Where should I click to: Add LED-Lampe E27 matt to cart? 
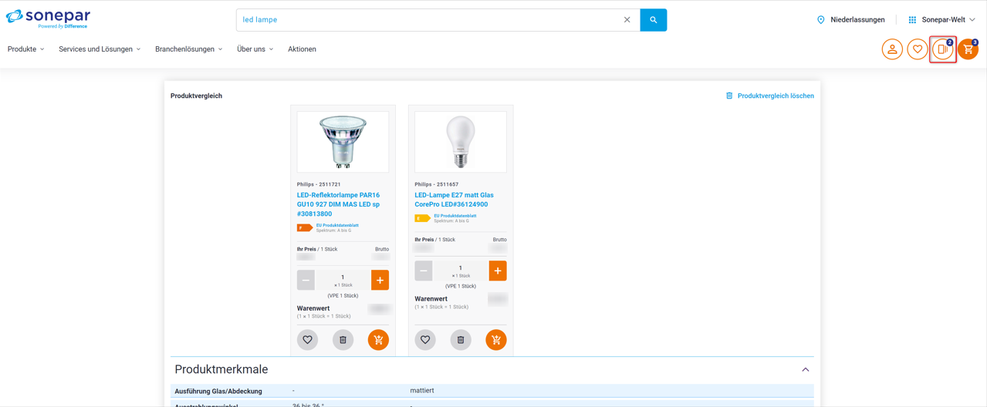click(496, 340)
